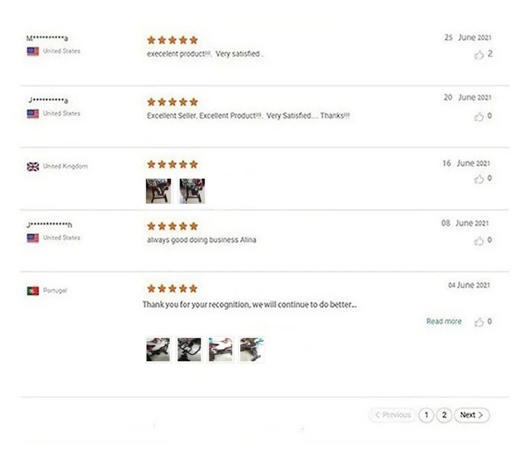Screen dimensions: 522x458
Task: Open first photo in UK review
Action: (159, 191)
